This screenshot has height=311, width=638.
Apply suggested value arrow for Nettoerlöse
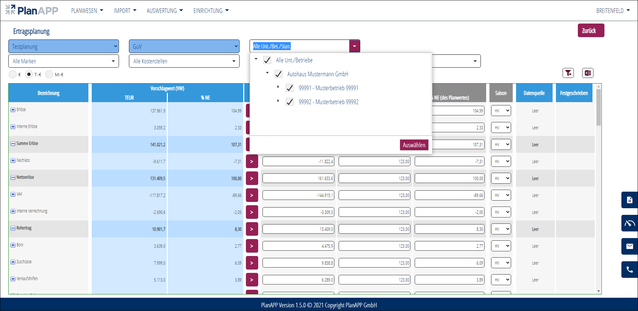[252, 178]
